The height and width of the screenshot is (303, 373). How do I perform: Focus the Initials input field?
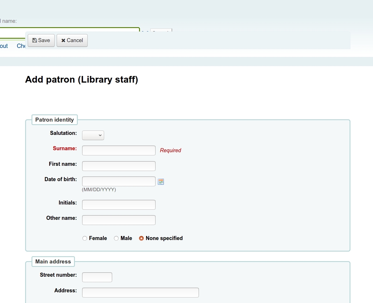click(119, 205)
